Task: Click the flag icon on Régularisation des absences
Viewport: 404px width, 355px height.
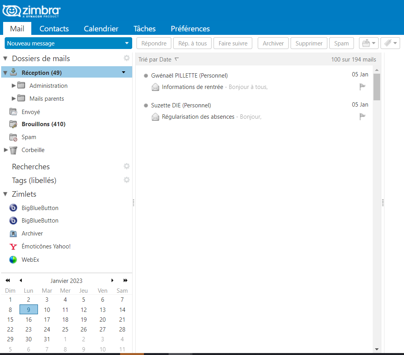Action: (362, 117)
